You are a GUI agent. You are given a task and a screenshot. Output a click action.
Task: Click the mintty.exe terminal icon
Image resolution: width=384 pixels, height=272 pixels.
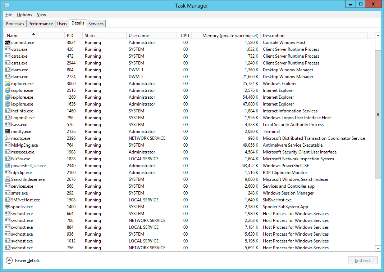[x=8, y=131]
